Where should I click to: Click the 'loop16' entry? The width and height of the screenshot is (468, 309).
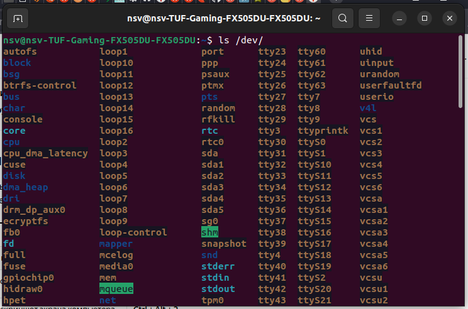click(x=116, y=131)
